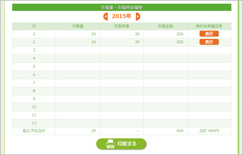Screen dimensions: 243x155
Task: Click the 検針結果確認票 column header
Action: click(209, 26)
